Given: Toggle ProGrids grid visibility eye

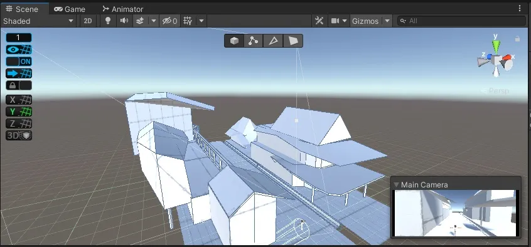Looking at the screenshot, I should coord(19,50).
